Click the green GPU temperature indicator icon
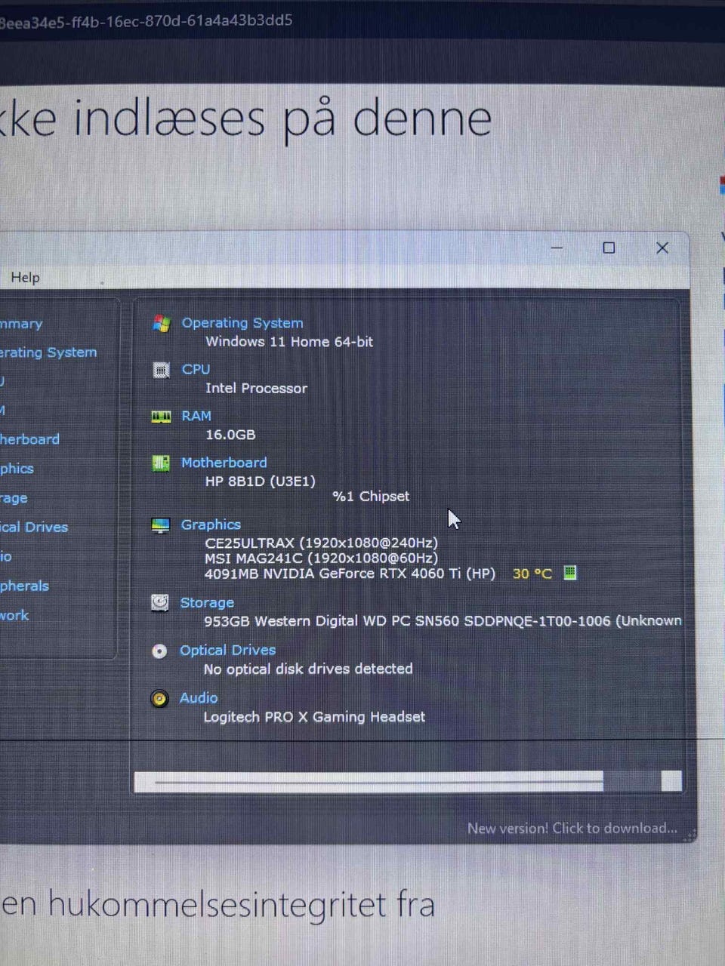This screenshot has height=966, width=725. tap(570, 573)
